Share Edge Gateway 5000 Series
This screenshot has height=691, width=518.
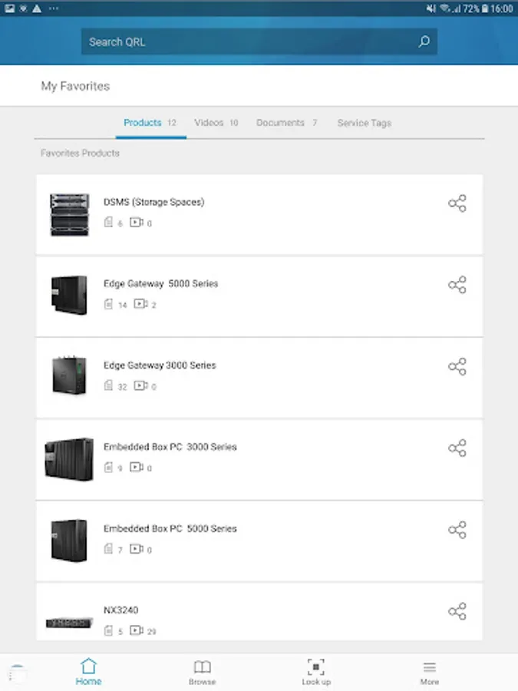coord(457,285)
